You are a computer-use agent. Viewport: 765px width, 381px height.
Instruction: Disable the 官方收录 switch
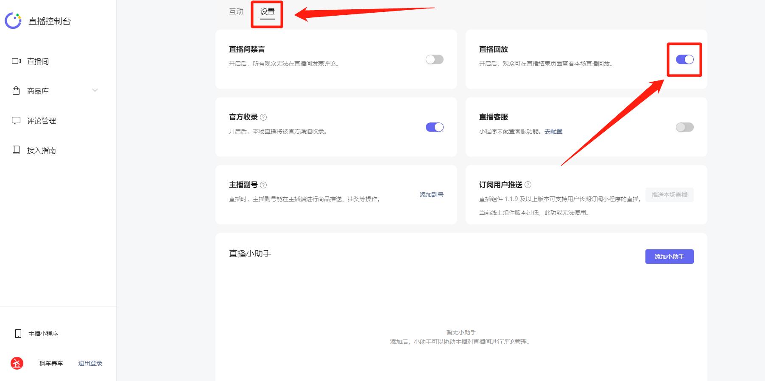click(x=435, y=127)
